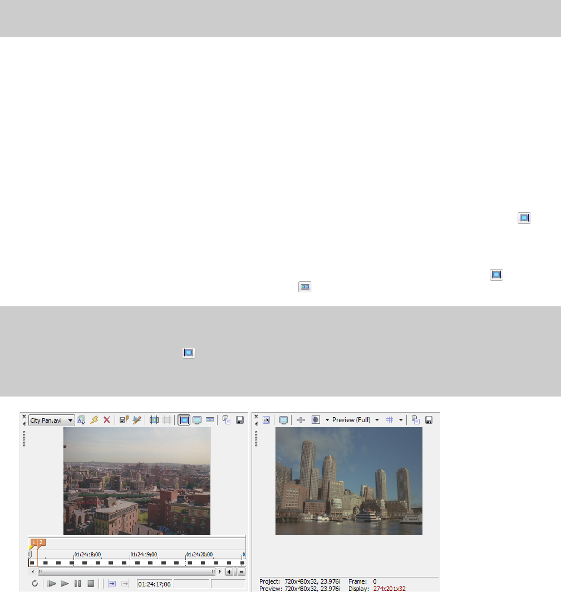Zoom out Trimmer timeline with minus button
Screen dimensions: 561x592
click(242, 571)
